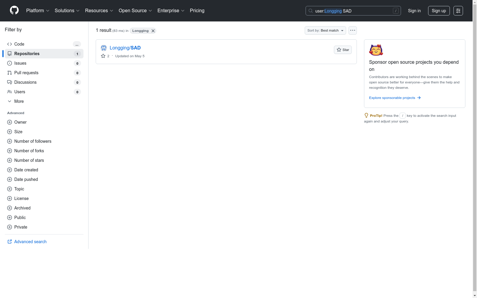Screen dimensions: 477x298
Task: Expand the Open Source menu
Action: click(x=135, y=11)
